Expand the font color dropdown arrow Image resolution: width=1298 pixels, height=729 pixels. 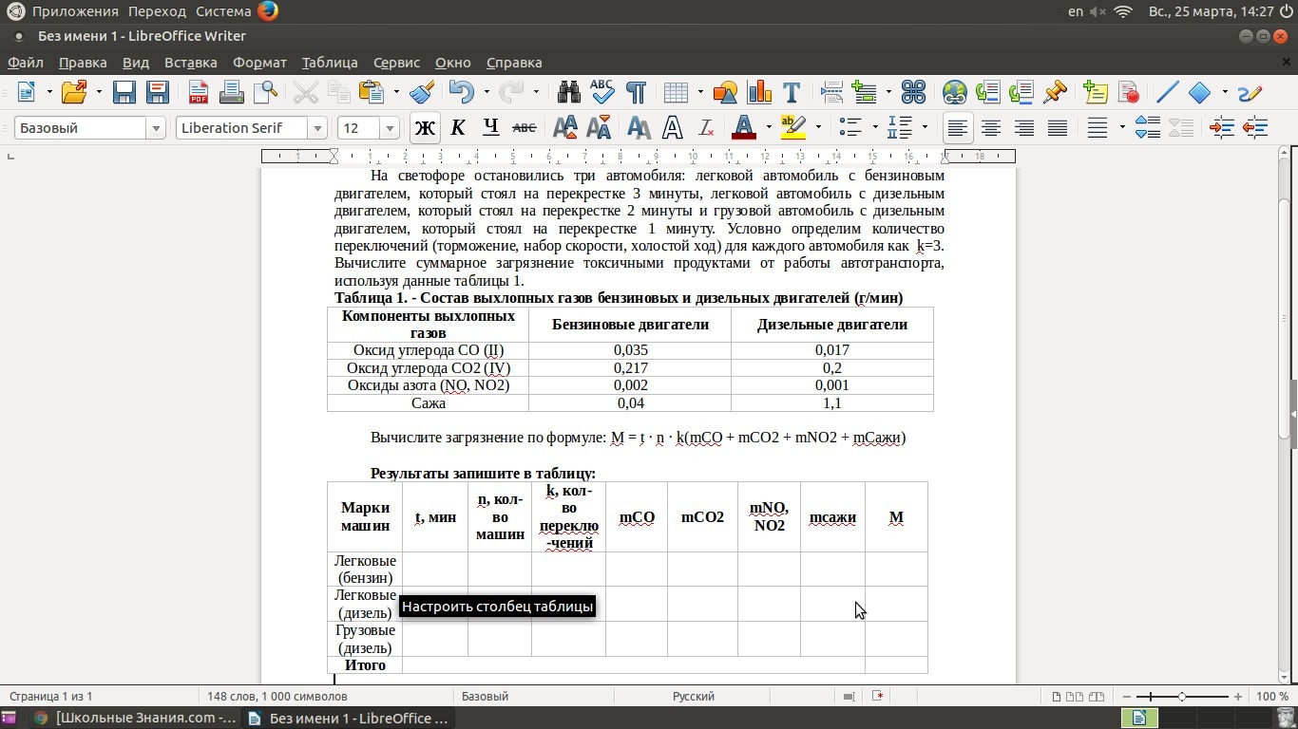pos(768,127)
